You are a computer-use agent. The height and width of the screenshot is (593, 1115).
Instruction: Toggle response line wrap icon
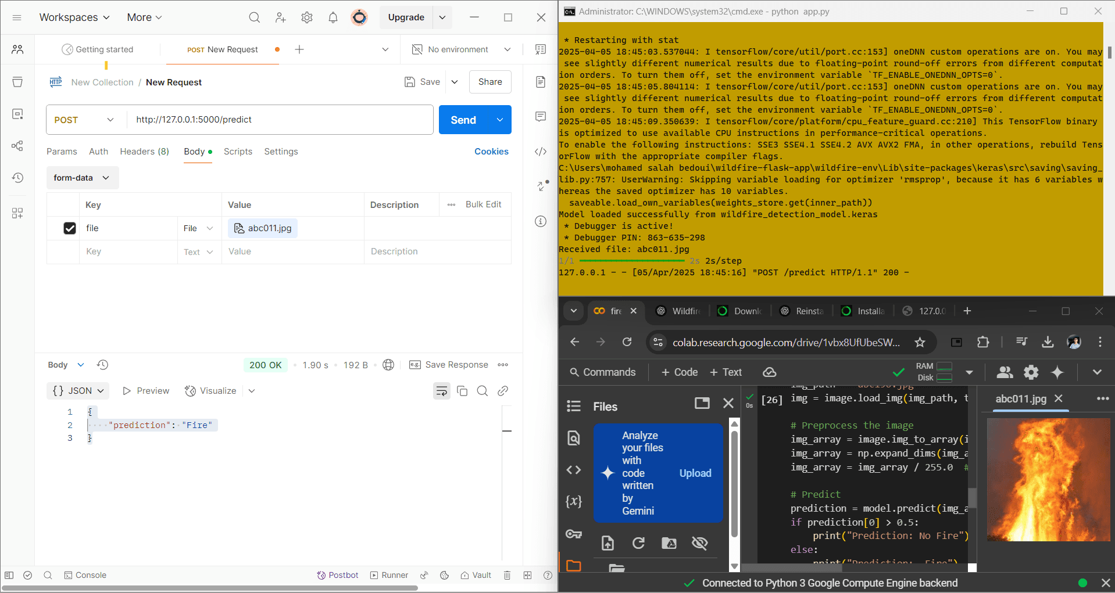point(442,391)
